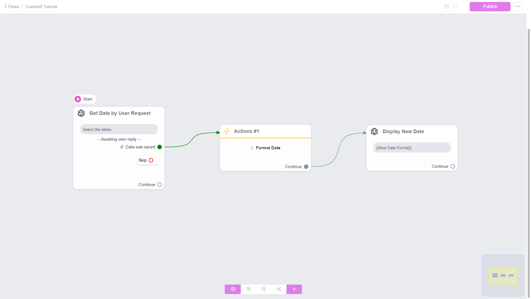
Task: Zoom out of the canvas
Action: tap(264, 289)
